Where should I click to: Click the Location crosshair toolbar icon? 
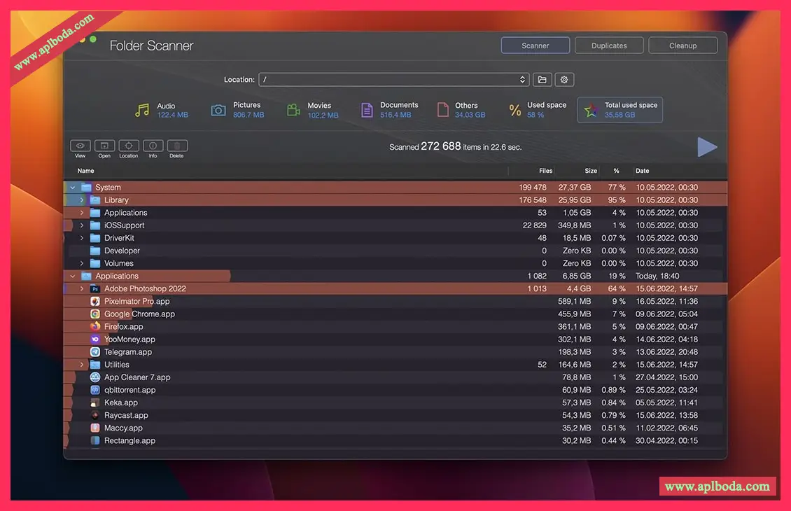(x=129, y=146)
